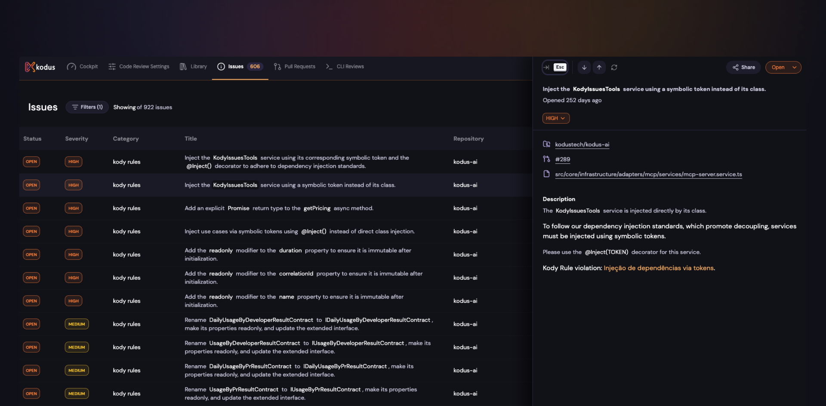The image size is (826, 406).
Task: Open the Pull Requests tab
Action: click(x=294, y=67)
